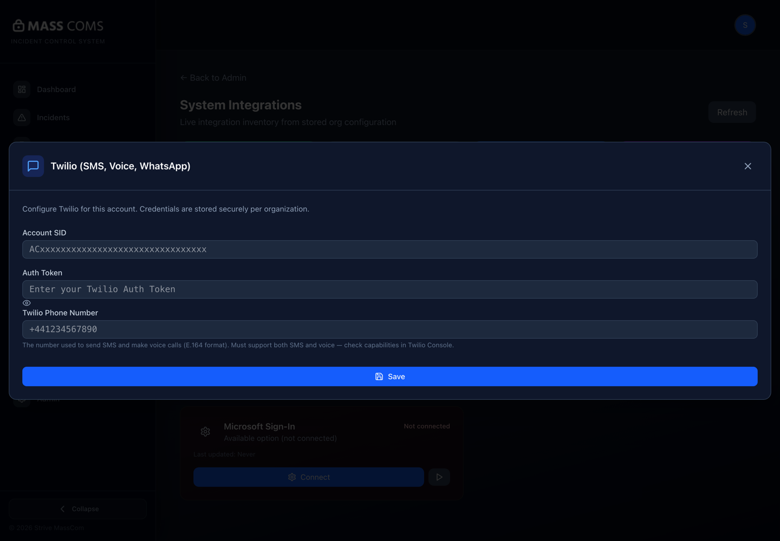This screenshot has width=780, height=541.
Task: Save the Twilio configuration
Action: tap(389, 377)
